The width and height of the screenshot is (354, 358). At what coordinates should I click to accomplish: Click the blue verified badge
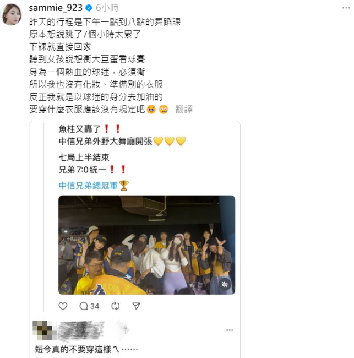coord(89,8)
